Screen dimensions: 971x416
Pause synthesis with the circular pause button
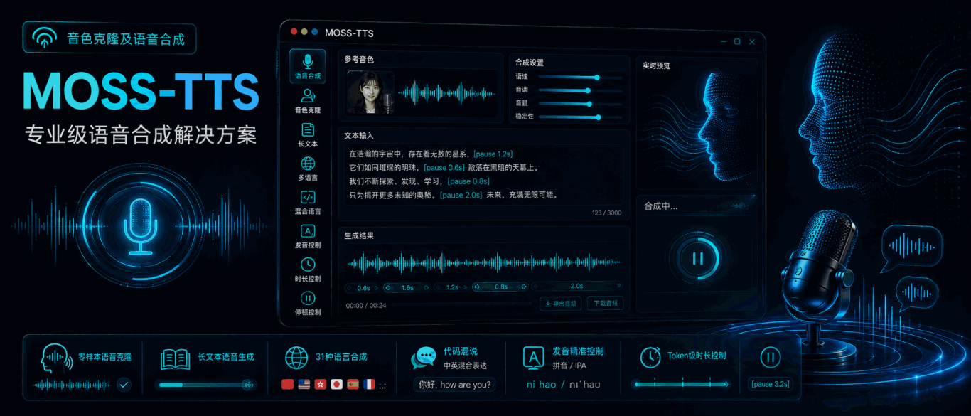[x=698, y=259]
